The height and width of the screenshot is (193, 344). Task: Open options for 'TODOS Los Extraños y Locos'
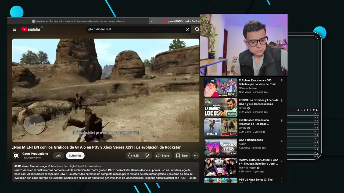coord(282,101)
